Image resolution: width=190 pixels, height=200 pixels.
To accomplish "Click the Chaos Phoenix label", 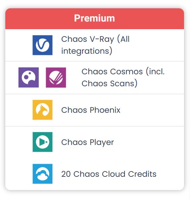I will point(91,110).
